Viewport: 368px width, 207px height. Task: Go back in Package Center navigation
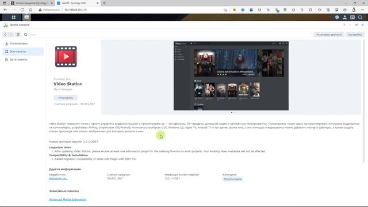pos(5,34)
